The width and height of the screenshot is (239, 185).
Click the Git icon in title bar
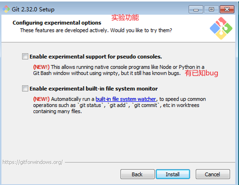6,9
